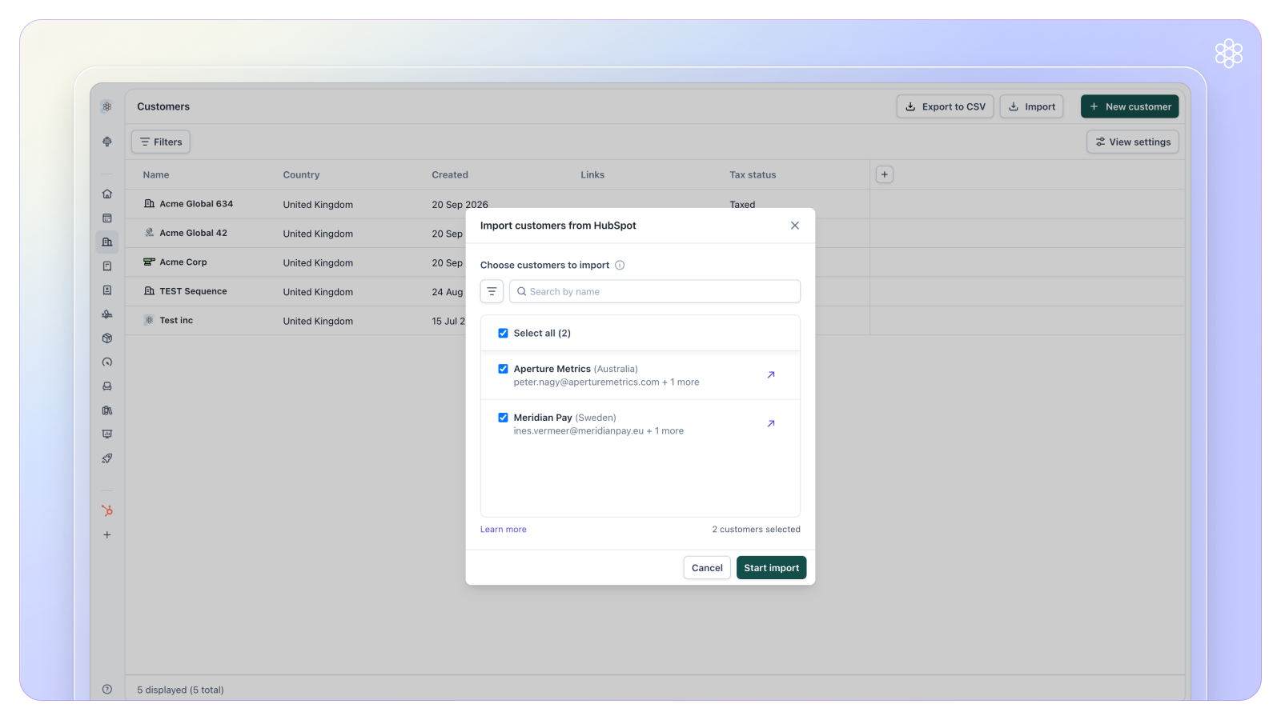This screenshot has height=720, width=1281.
Task: Toggle the Select all (2) checkbox
Action: coord(503,333)
